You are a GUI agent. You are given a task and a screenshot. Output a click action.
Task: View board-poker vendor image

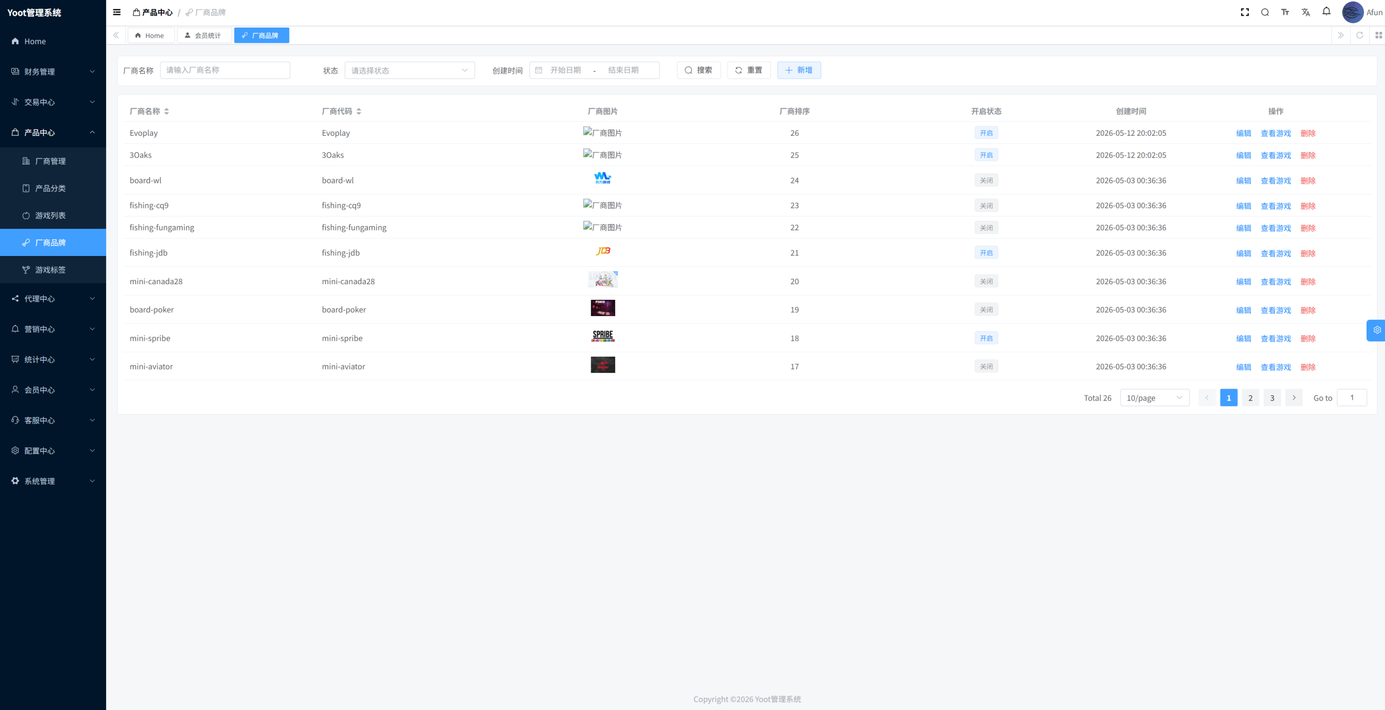tap(603, 308)
